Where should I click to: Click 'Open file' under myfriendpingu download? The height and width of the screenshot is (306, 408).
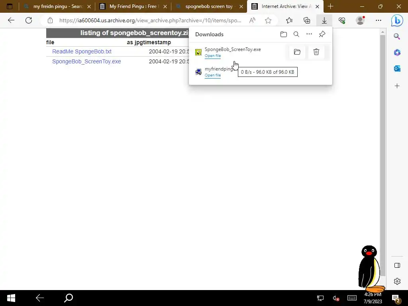(x=213, y=75)
